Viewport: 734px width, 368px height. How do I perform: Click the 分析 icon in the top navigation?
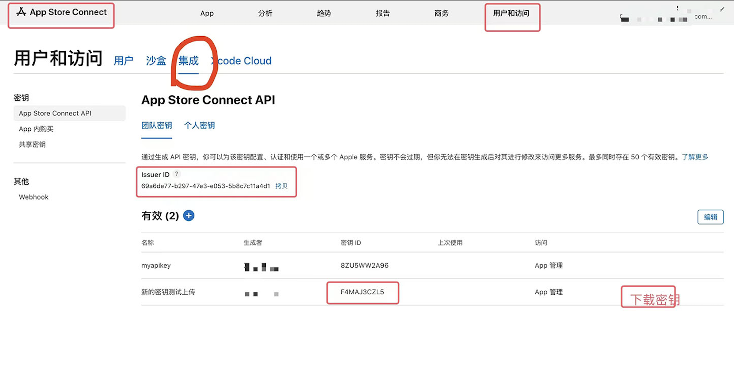pyautogui.click(x=265, y=13)
